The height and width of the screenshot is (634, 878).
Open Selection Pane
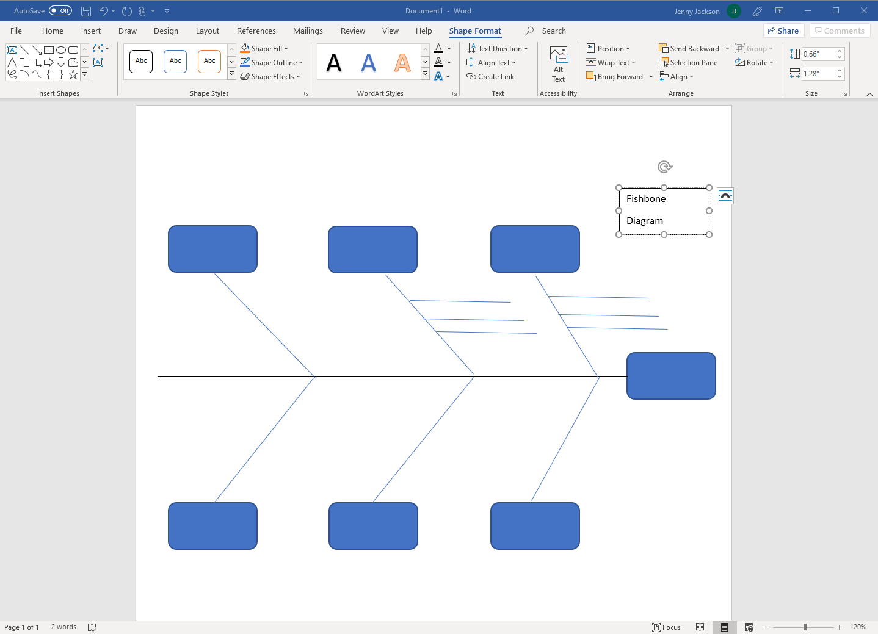(688, 63)
